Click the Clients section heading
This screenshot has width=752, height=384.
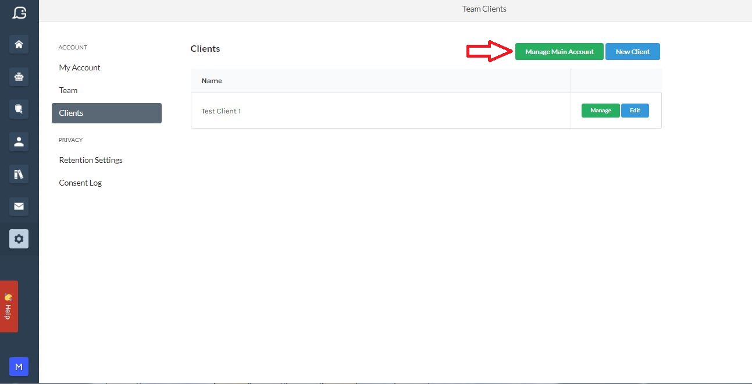tap(205, 49)
